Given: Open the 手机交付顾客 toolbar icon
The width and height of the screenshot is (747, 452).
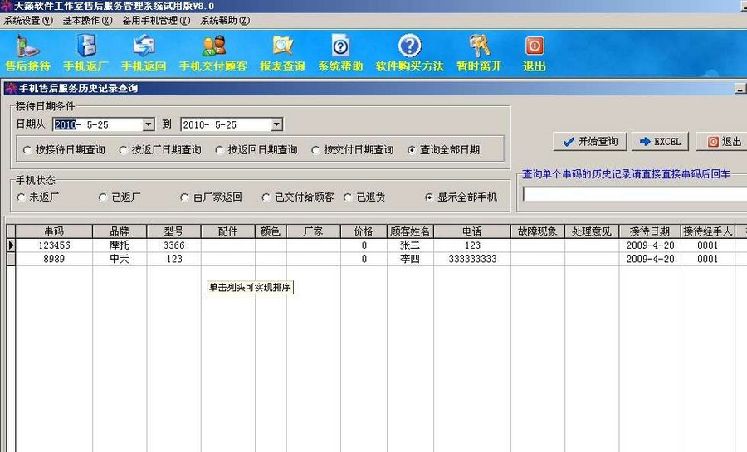Looking at the screenshot, I should pos(213,46).
